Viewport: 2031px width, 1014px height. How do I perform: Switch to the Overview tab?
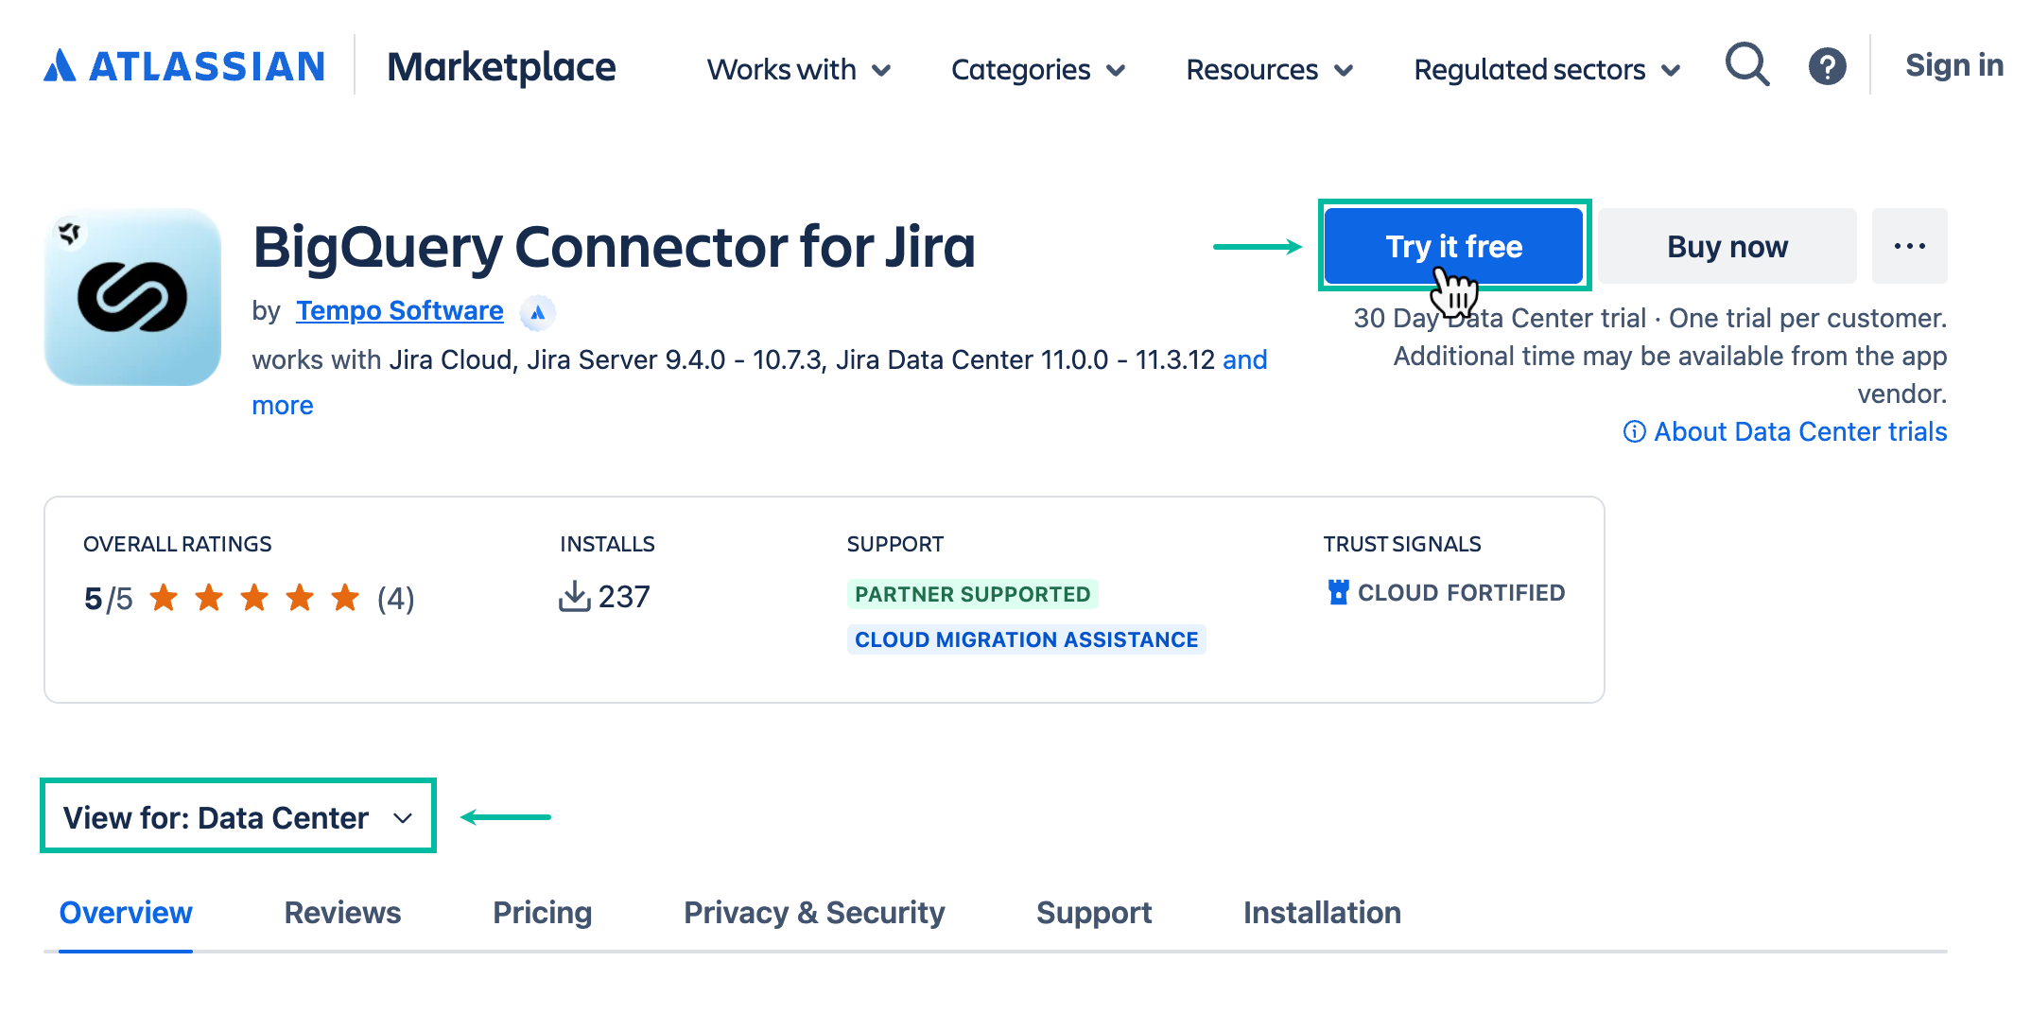click(126, 912)
